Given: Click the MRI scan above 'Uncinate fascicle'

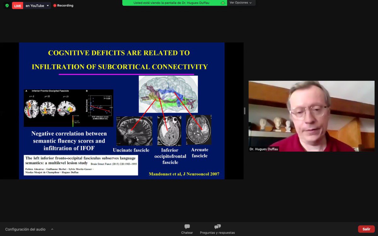Looking at the screenshot, I should coord(134,131).
